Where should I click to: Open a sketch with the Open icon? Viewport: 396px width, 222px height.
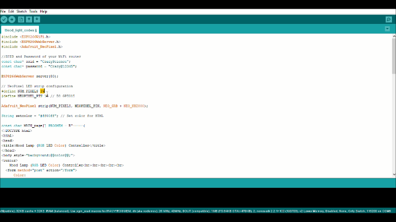29,19
